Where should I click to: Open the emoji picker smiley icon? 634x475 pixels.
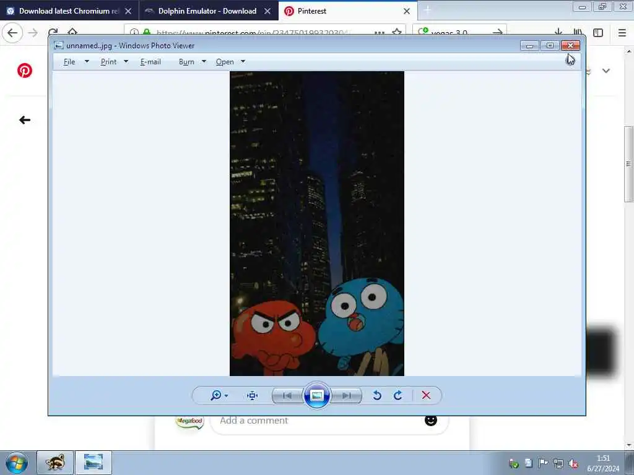431,421
